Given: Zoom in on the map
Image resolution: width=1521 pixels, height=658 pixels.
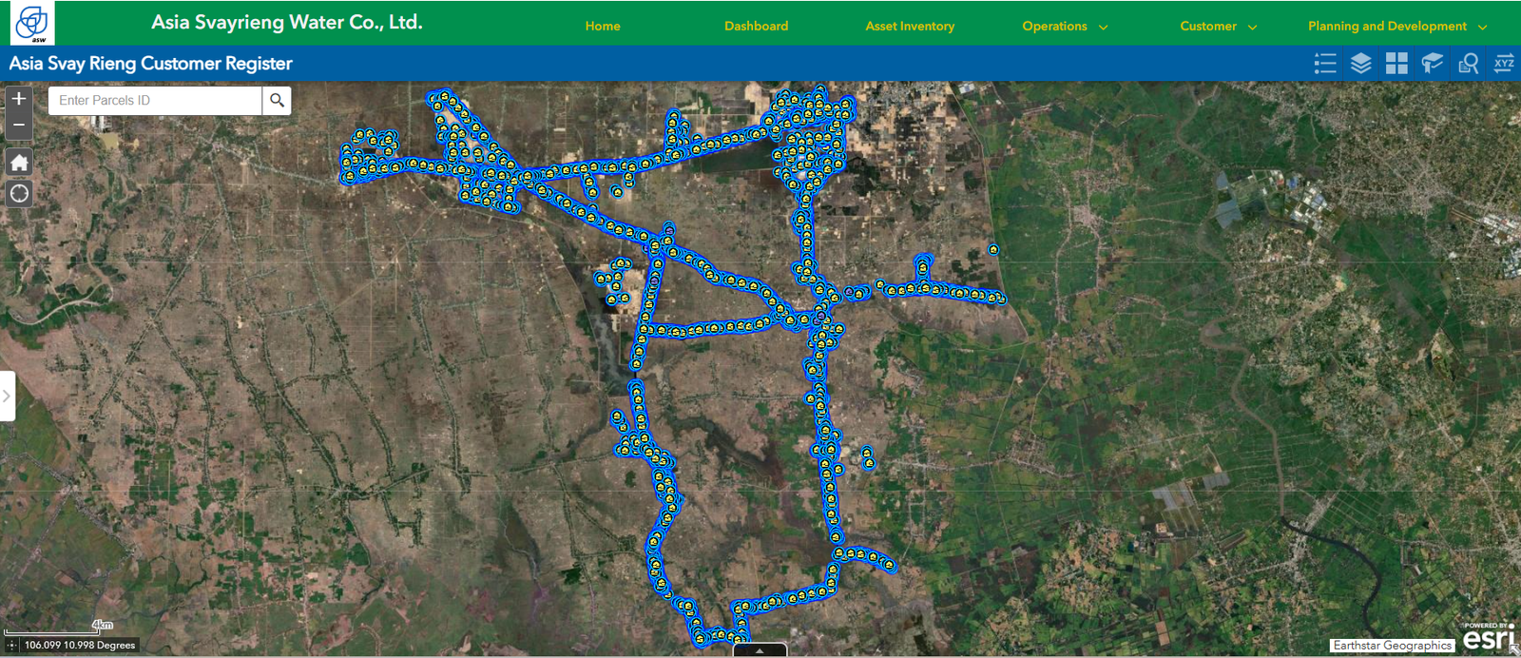Looking at the screenshot, I should pos(19,99).
